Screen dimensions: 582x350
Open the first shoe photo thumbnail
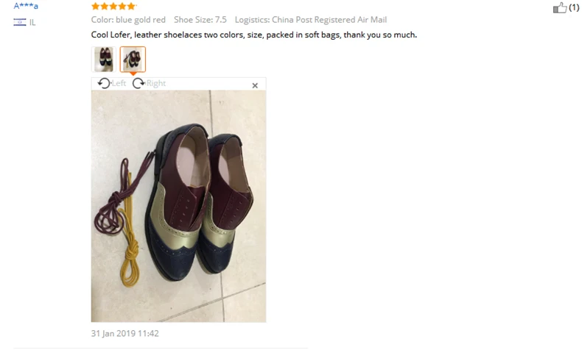click(104, 60)
